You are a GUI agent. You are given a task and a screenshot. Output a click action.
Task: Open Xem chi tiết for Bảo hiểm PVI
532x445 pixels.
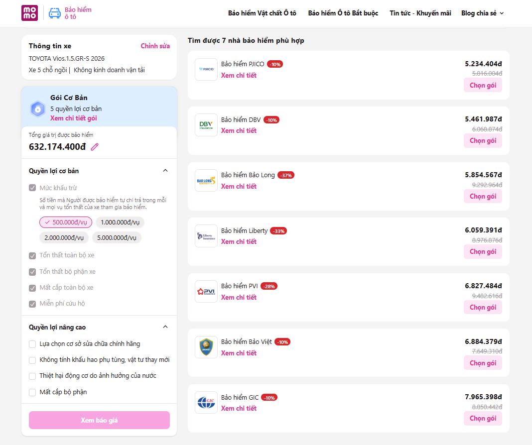tap(239, 297)
